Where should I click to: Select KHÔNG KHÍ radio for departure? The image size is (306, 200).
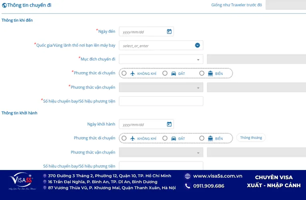[x=124, y=138]
